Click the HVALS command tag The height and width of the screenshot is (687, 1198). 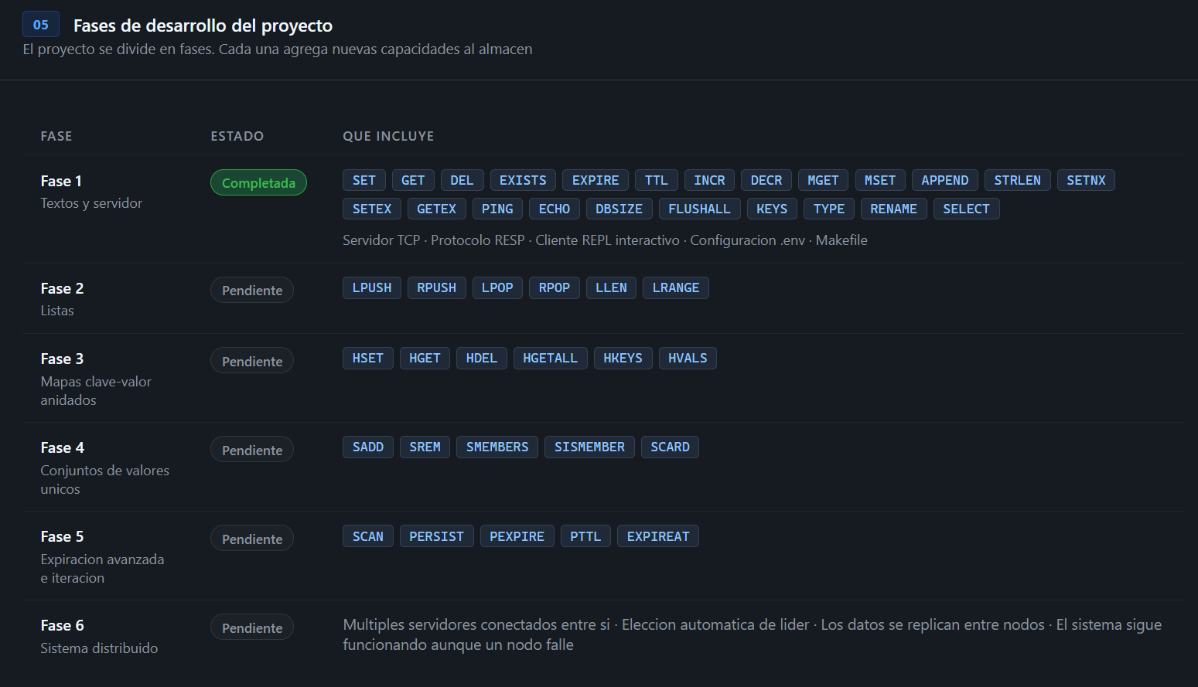(688, 358)
